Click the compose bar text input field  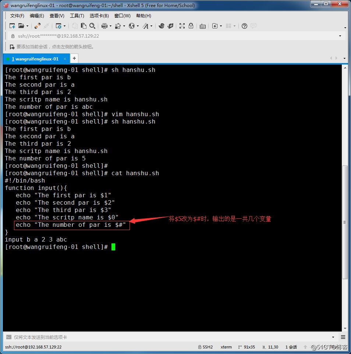[x=171, y=337]
